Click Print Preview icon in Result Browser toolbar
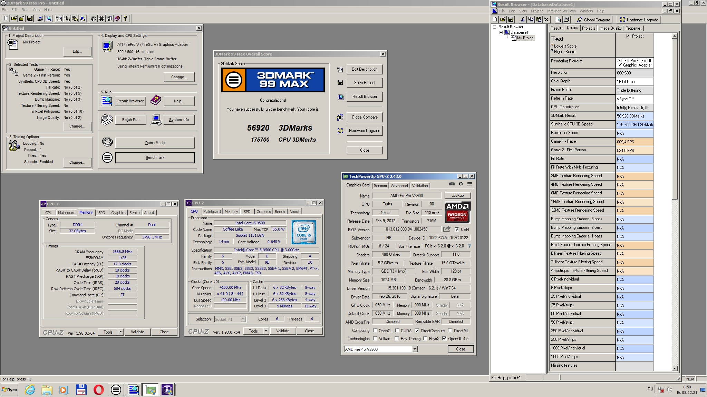This screenshot has height=397, width=707. tap(558, 20)
